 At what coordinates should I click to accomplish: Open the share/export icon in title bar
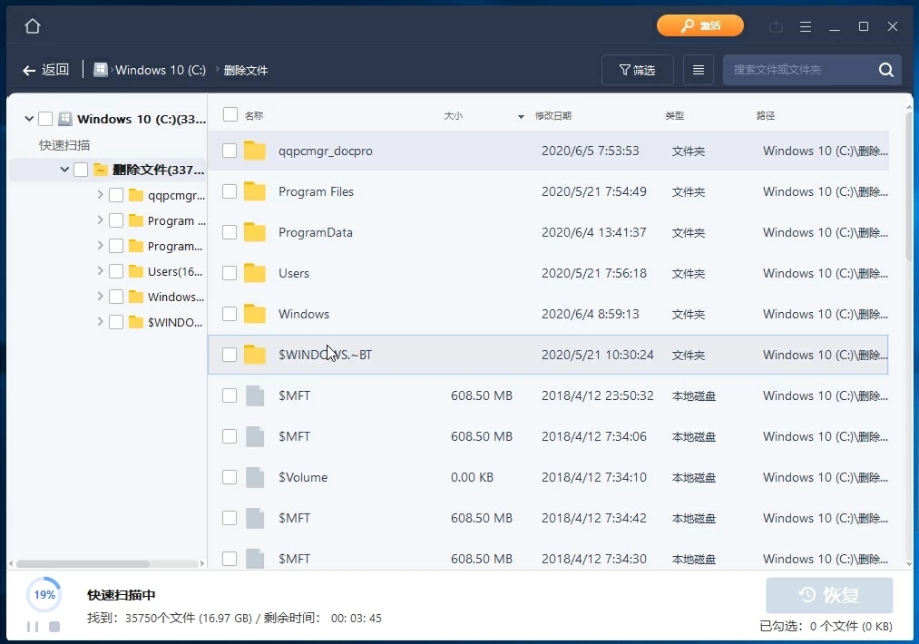click(x=776, y=26)
